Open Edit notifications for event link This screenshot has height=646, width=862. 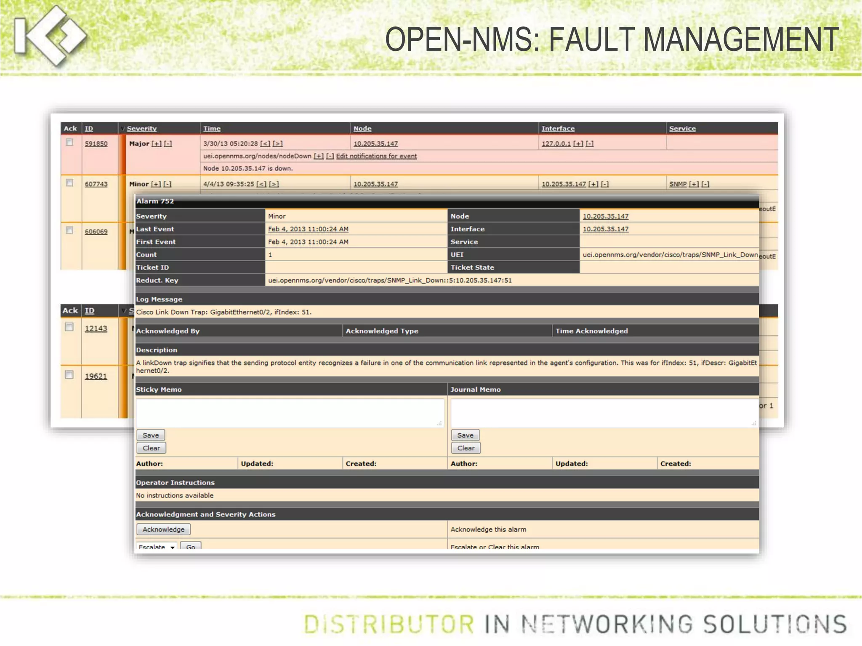pyautogui.click(x=376, y=156)
